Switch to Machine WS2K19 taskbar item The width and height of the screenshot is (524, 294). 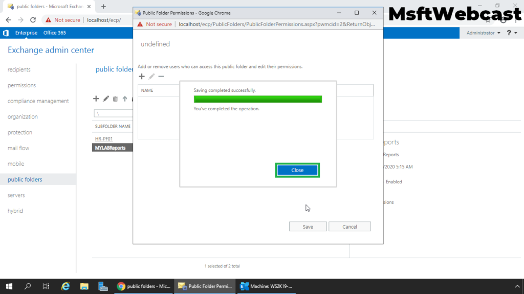(x=267, y=286)
